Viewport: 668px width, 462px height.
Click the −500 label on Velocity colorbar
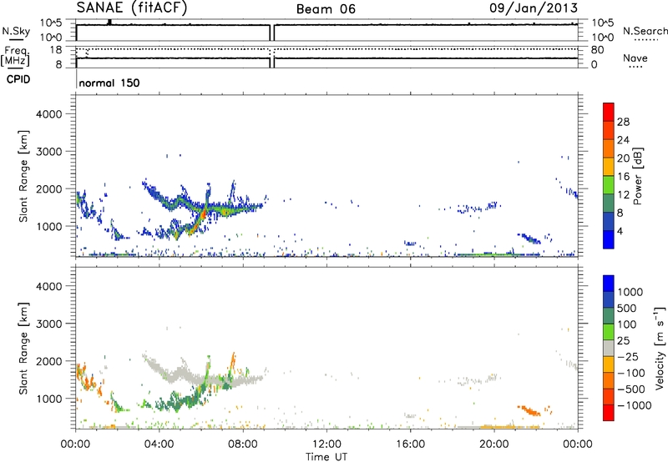coord(631,389)
